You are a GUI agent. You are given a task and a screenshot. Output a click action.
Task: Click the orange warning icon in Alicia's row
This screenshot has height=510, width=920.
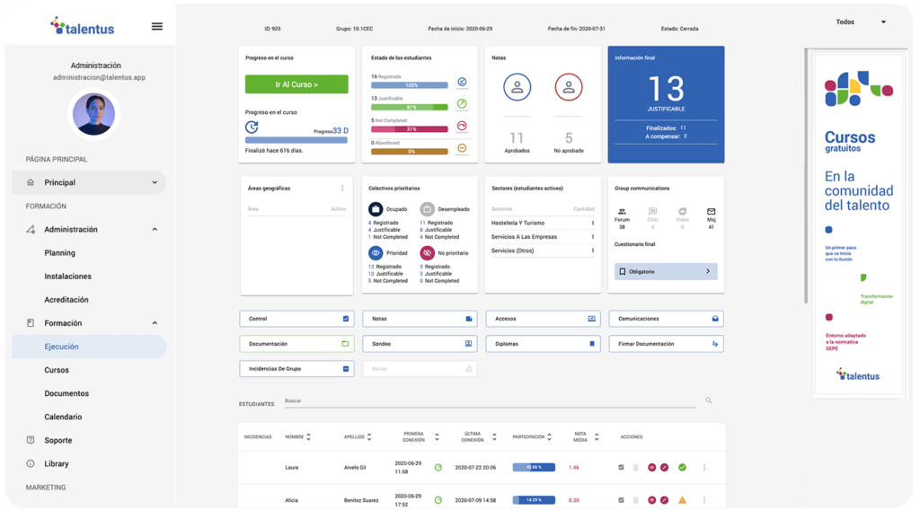pos(683,501)
